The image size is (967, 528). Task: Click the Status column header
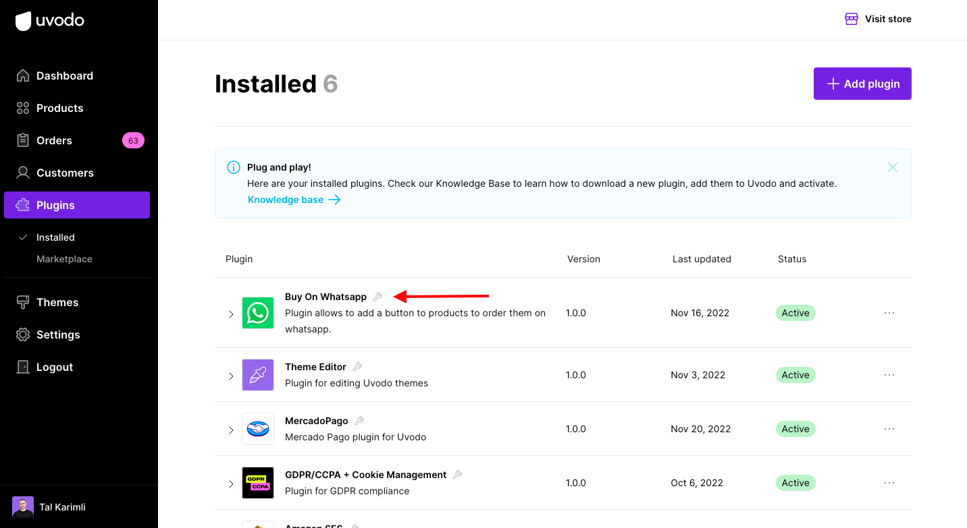tap(792, 259)
